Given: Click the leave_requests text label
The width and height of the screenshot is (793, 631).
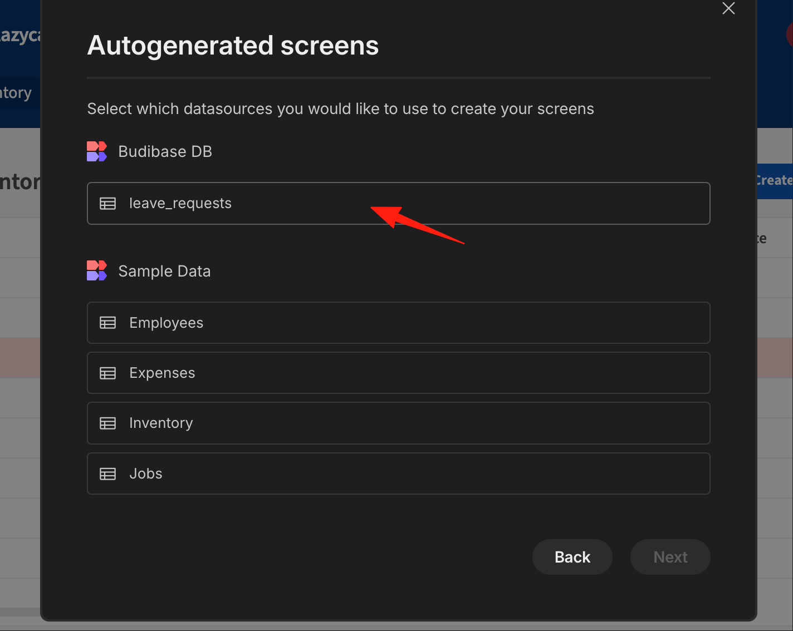Looking at the screenshot, I should click(180, 204).
